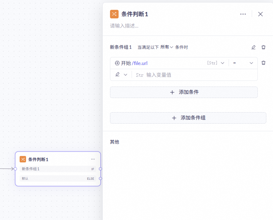The width and height of the screenshot is (273, 220).
Task: Click the 开始 node arrow icon
Action: coord(117,63)
